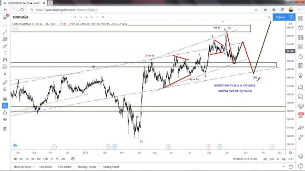Select the ruler measure tool
The height and width of the screenshot is (171, 305).
(5, 83)
